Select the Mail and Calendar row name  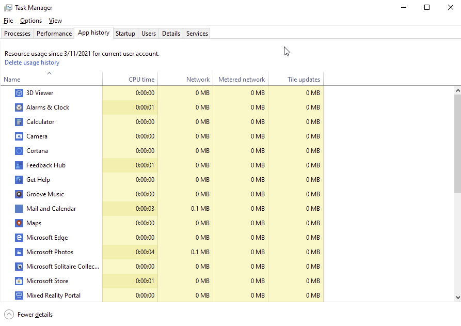51,209
